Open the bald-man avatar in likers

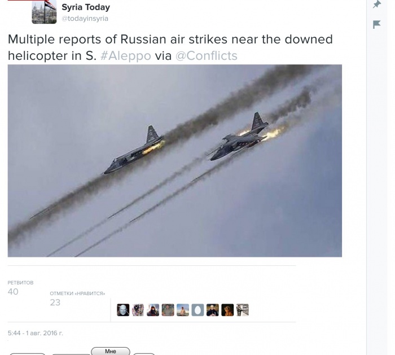123,310
